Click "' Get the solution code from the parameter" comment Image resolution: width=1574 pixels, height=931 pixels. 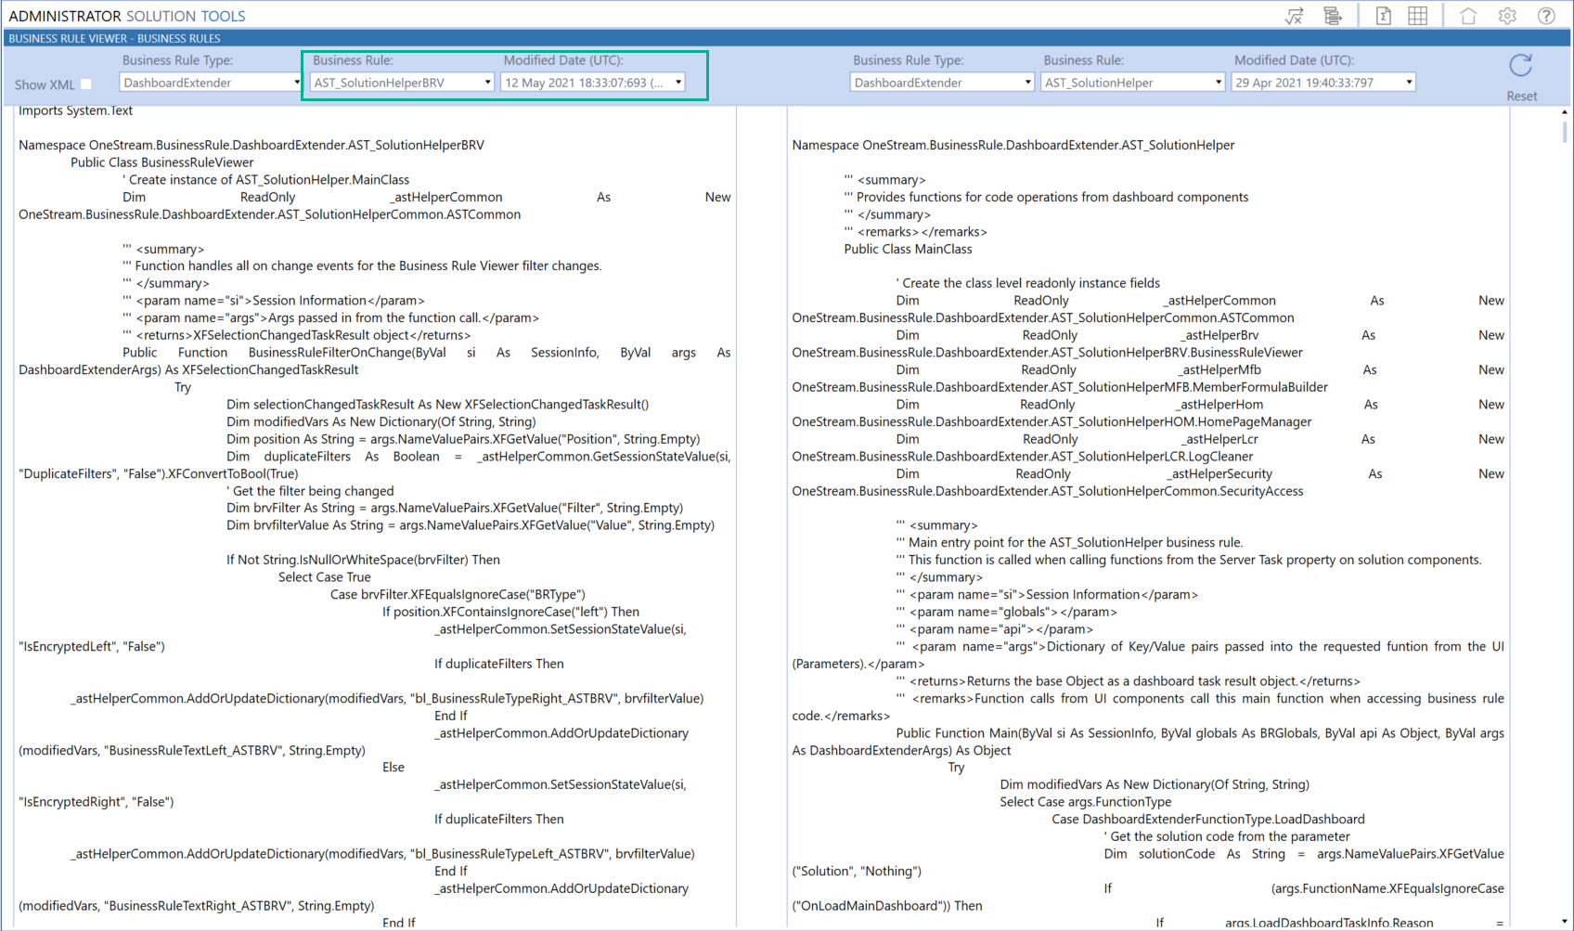pos(1227,836)
